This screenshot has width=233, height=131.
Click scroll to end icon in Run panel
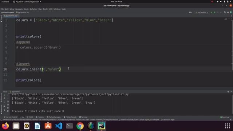point(8,105)
